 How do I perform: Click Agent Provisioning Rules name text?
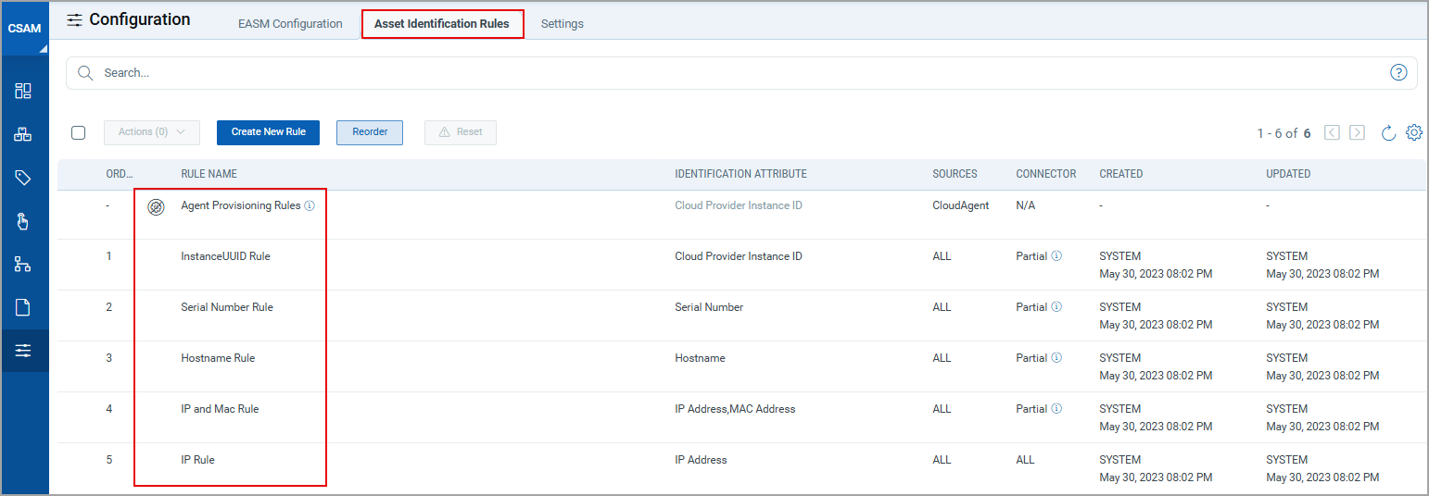pos(241,206)
